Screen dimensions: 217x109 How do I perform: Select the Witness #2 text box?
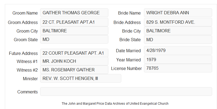[74, 70]
